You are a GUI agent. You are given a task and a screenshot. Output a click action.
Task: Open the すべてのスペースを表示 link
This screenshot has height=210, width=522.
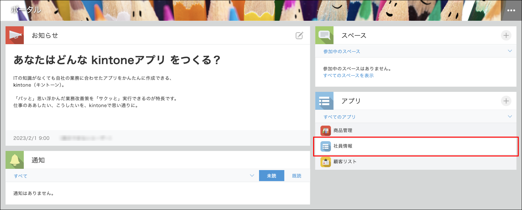click(x=348, y=75)
